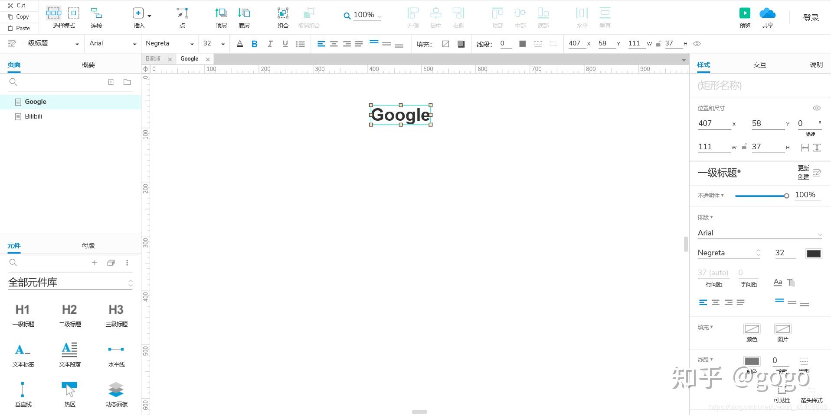This screenshot has width=831, height=415.
Task: Open the 全部元件库 library selector
Action: pyautogui.click(x=70, y=283)
